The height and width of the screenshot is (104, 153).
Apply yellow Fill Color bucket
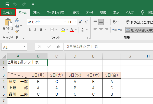(63, 30)
